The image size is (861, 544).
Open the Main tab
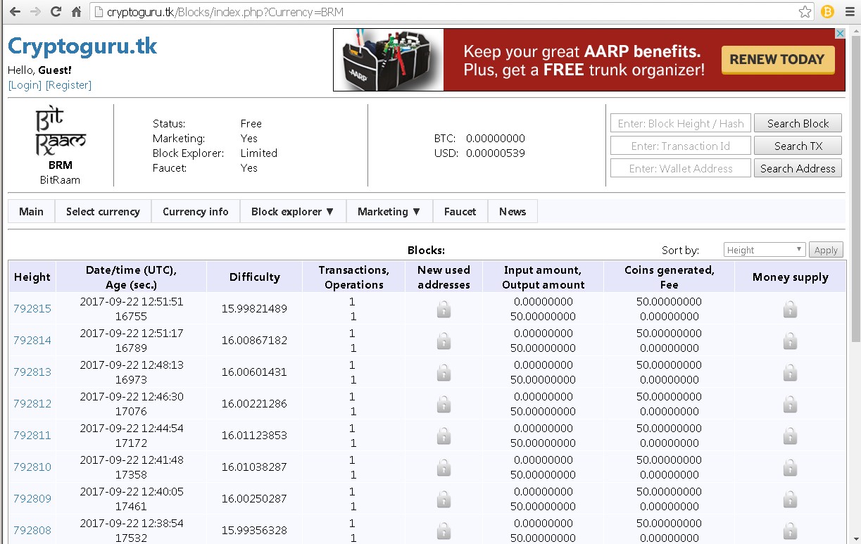31,211
